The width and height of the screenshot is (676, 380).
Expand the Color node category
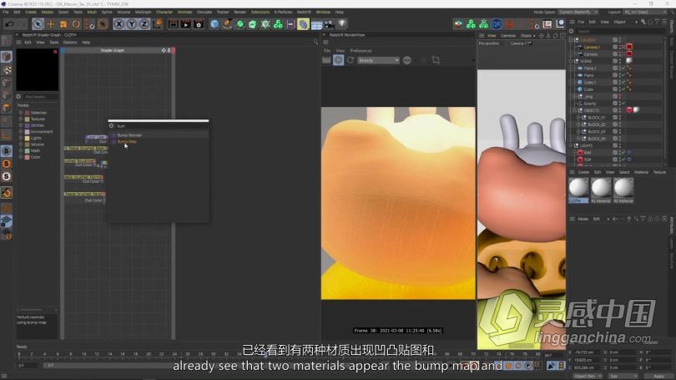tap(21, 157)
